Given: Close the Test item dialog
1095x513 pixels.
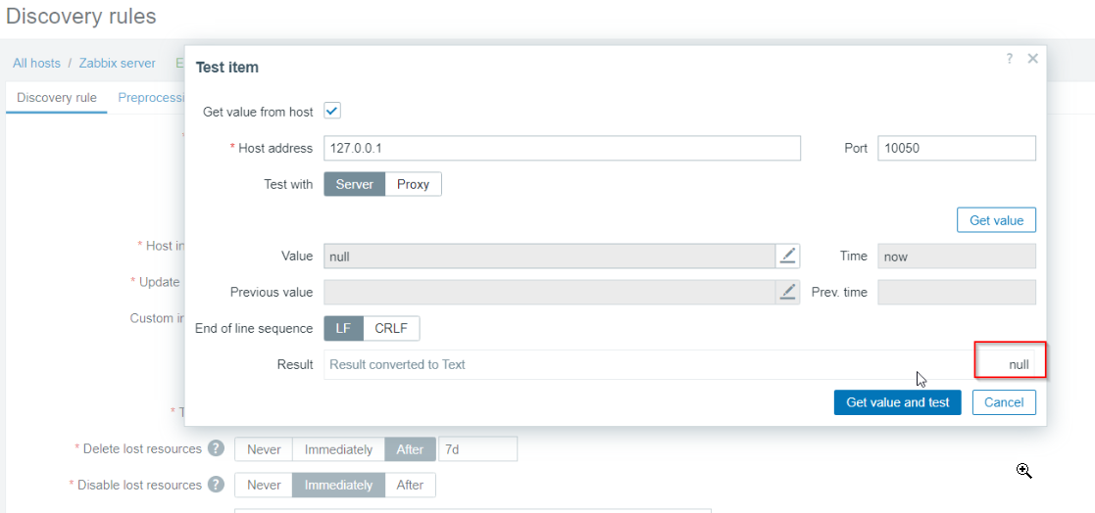Looking at the screenshot, I should (x=1033, y=60).
